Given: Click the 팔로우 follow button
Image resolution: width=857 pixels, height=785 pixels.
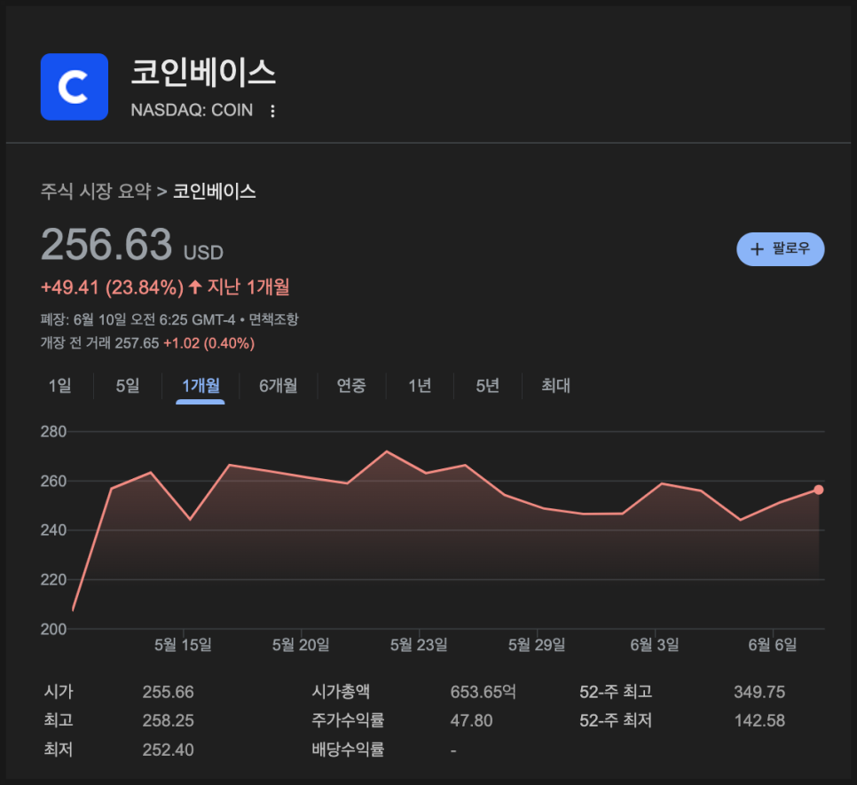Looking at the screenshot, I should [x=780, y=249].
